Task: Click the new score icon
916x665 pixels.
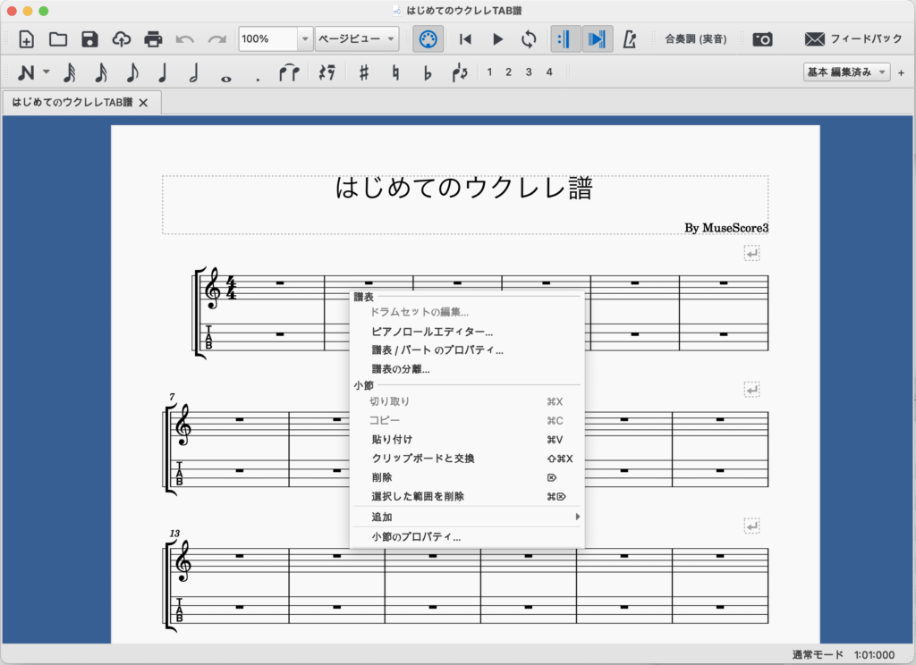Action: 26,39
